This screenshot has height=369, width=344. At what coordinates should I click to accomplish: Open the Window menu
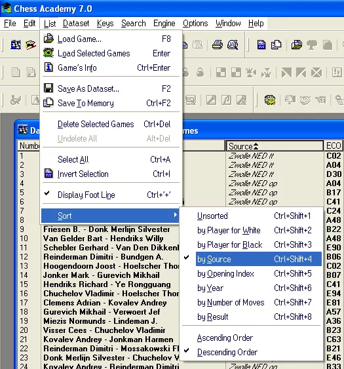click(x=228, y=24)
